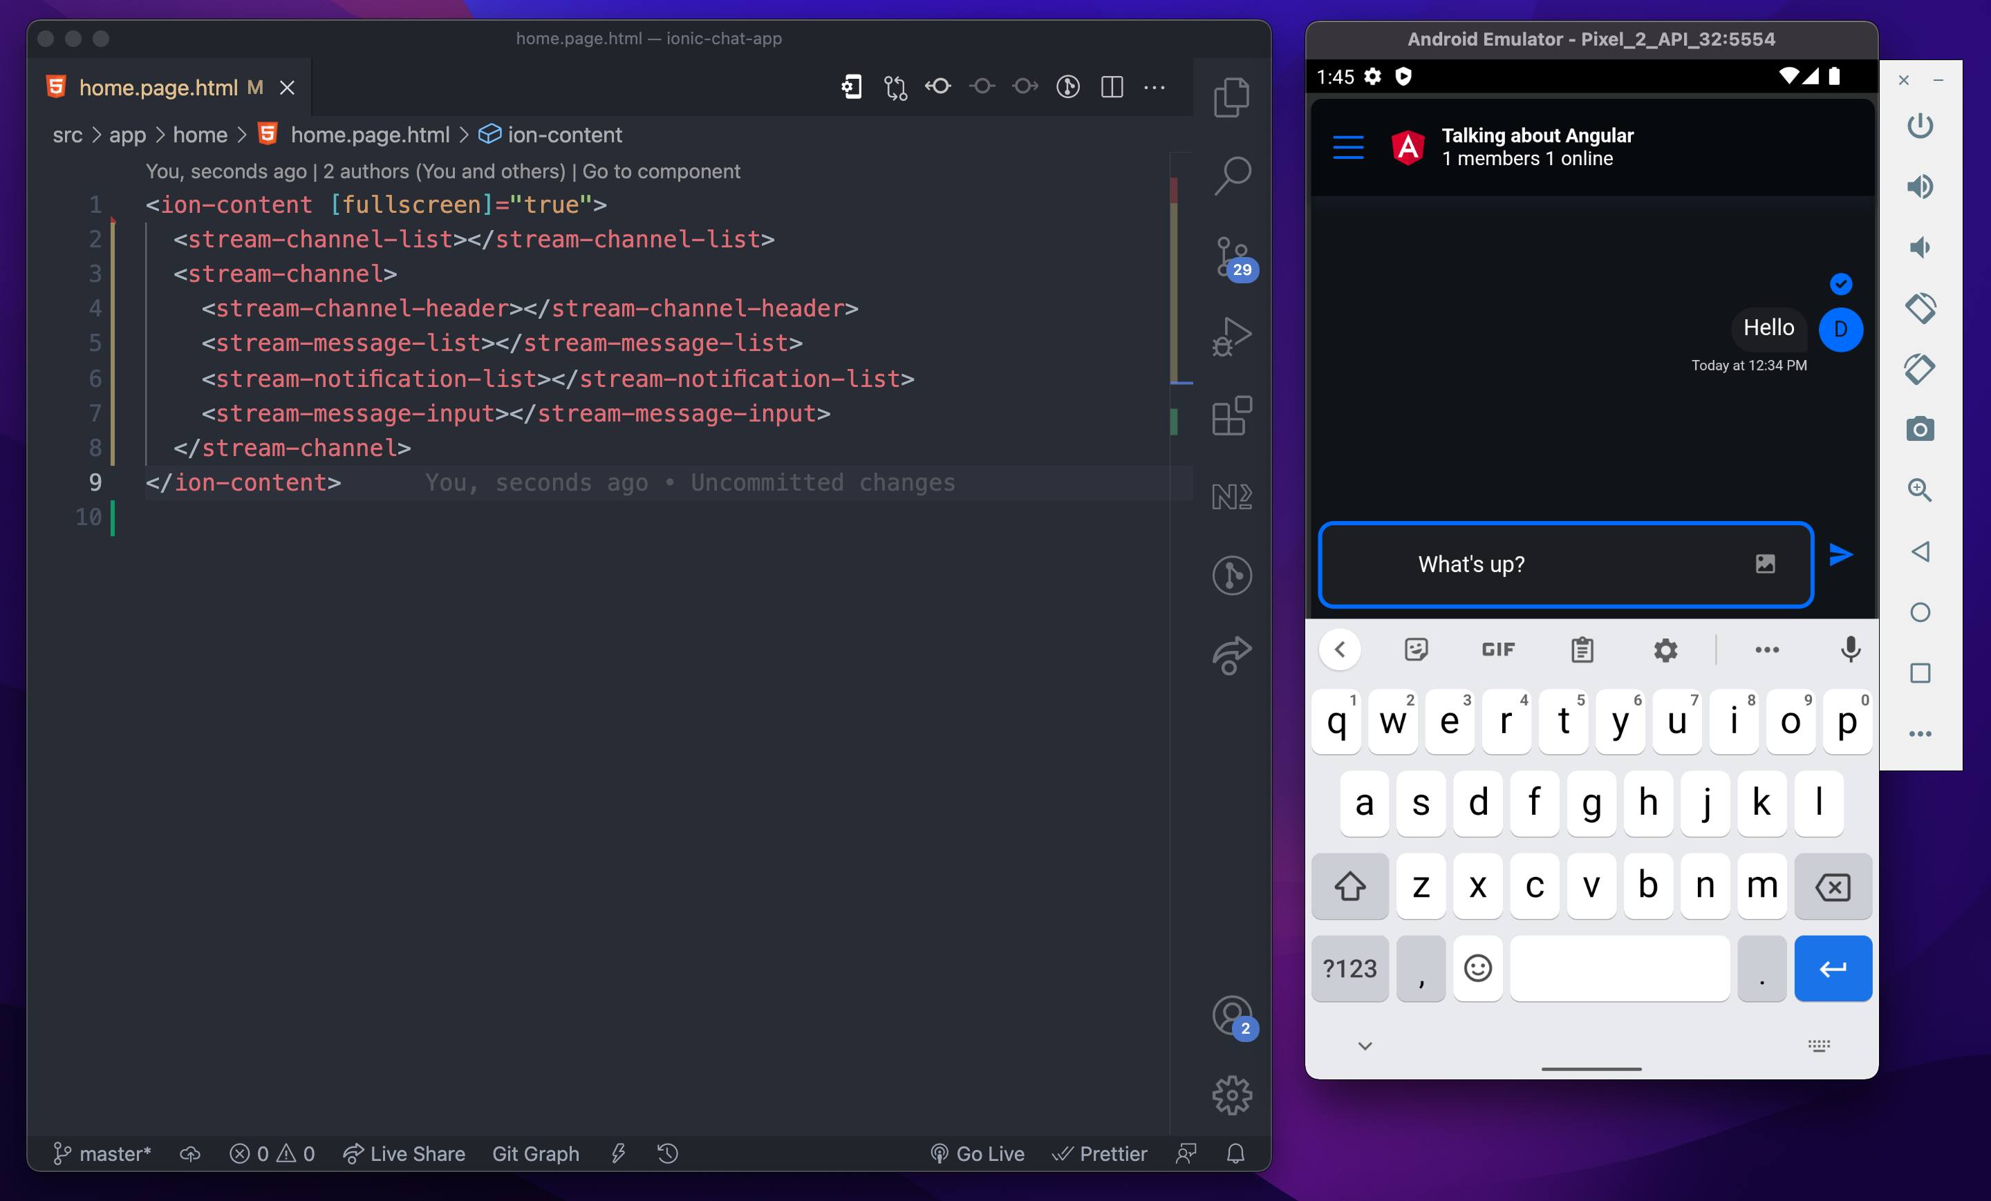Send the message with the blue arrow
The width and height of the screenshot is (1991, 1201).
pyautogui.click(x=1841, y=554)
